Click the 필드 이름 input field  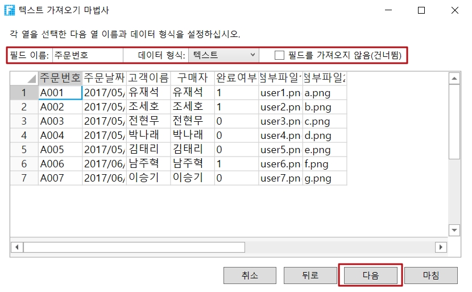[87, 55]
